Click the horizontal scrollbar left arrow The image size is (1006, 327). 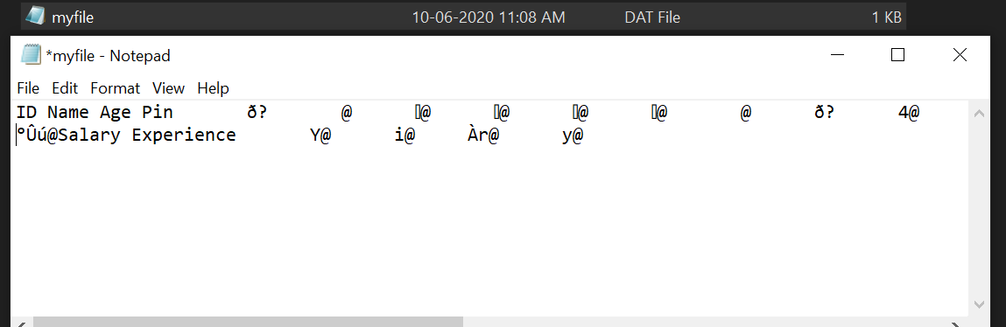pyautogui.click(x=18, y=323)
